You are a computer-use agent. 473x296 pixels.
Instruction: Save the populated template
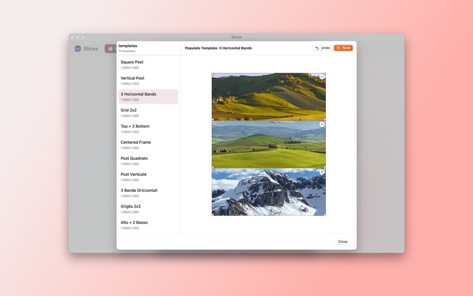coord(344,48)
